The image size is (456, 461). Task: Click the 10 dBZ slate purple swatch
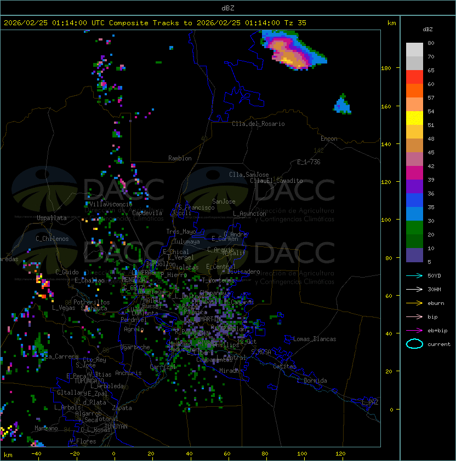click(414, 255)
